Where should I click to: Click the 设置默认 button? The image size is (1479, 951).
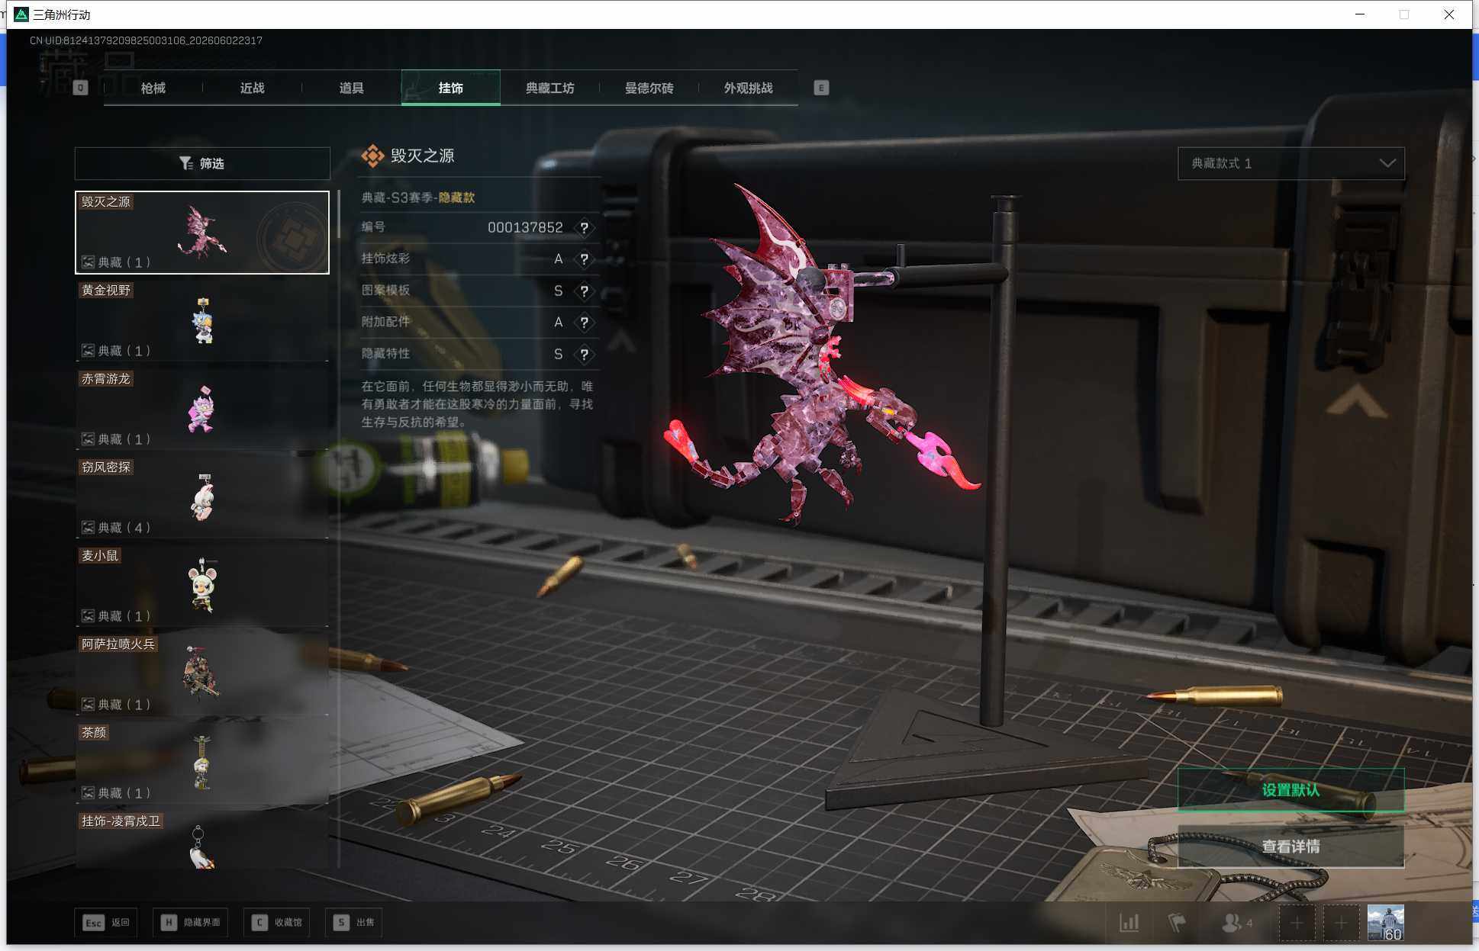click(x=1291, y=790)
